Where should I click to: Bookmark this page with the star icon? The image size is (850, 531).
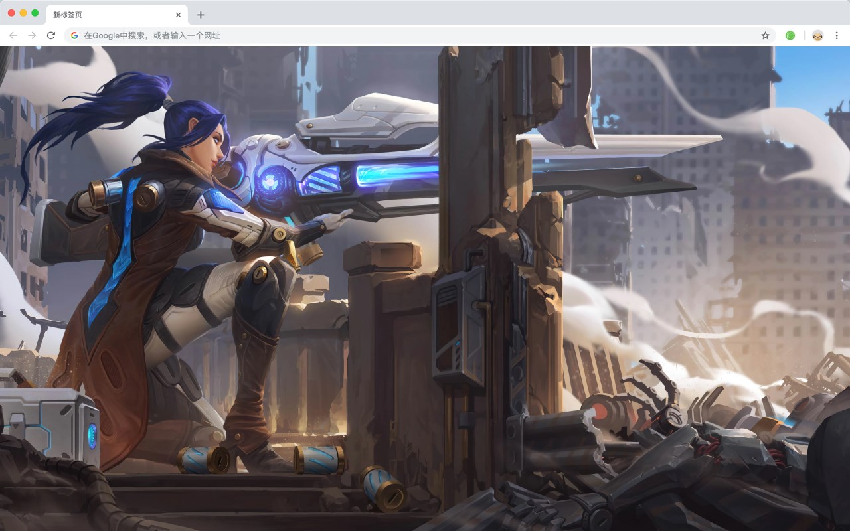point(765,35)
